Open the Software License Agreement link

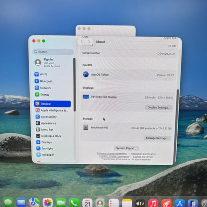(111, 154)
